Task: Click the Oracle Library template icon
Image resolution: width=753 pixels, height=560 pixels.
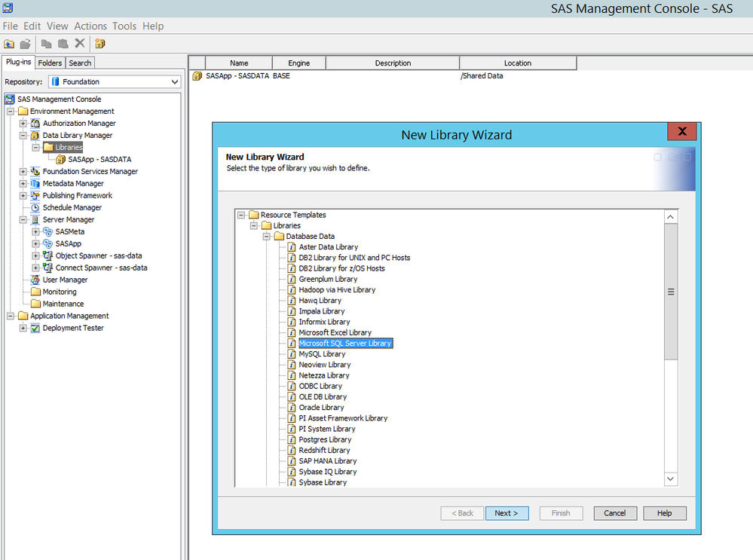Action: [x=292, y=407]
